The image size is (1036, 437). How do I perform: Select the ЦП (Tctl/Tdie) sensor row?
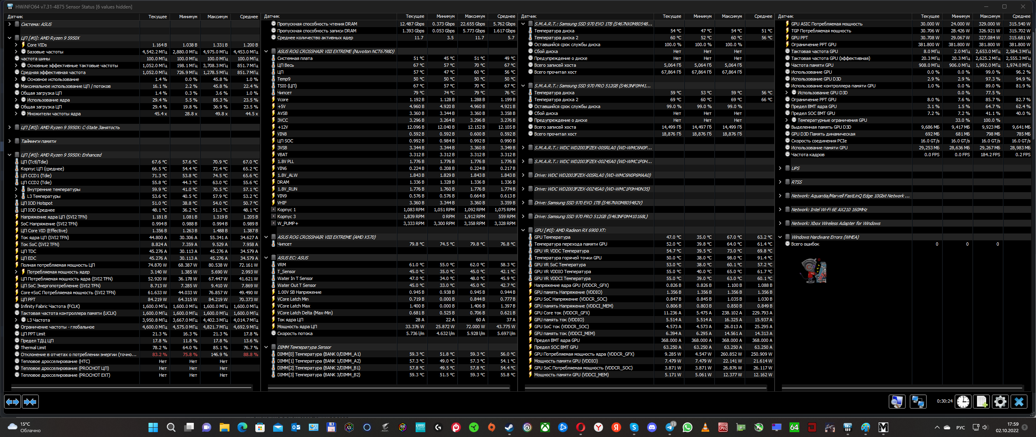[x=34, y=162]
